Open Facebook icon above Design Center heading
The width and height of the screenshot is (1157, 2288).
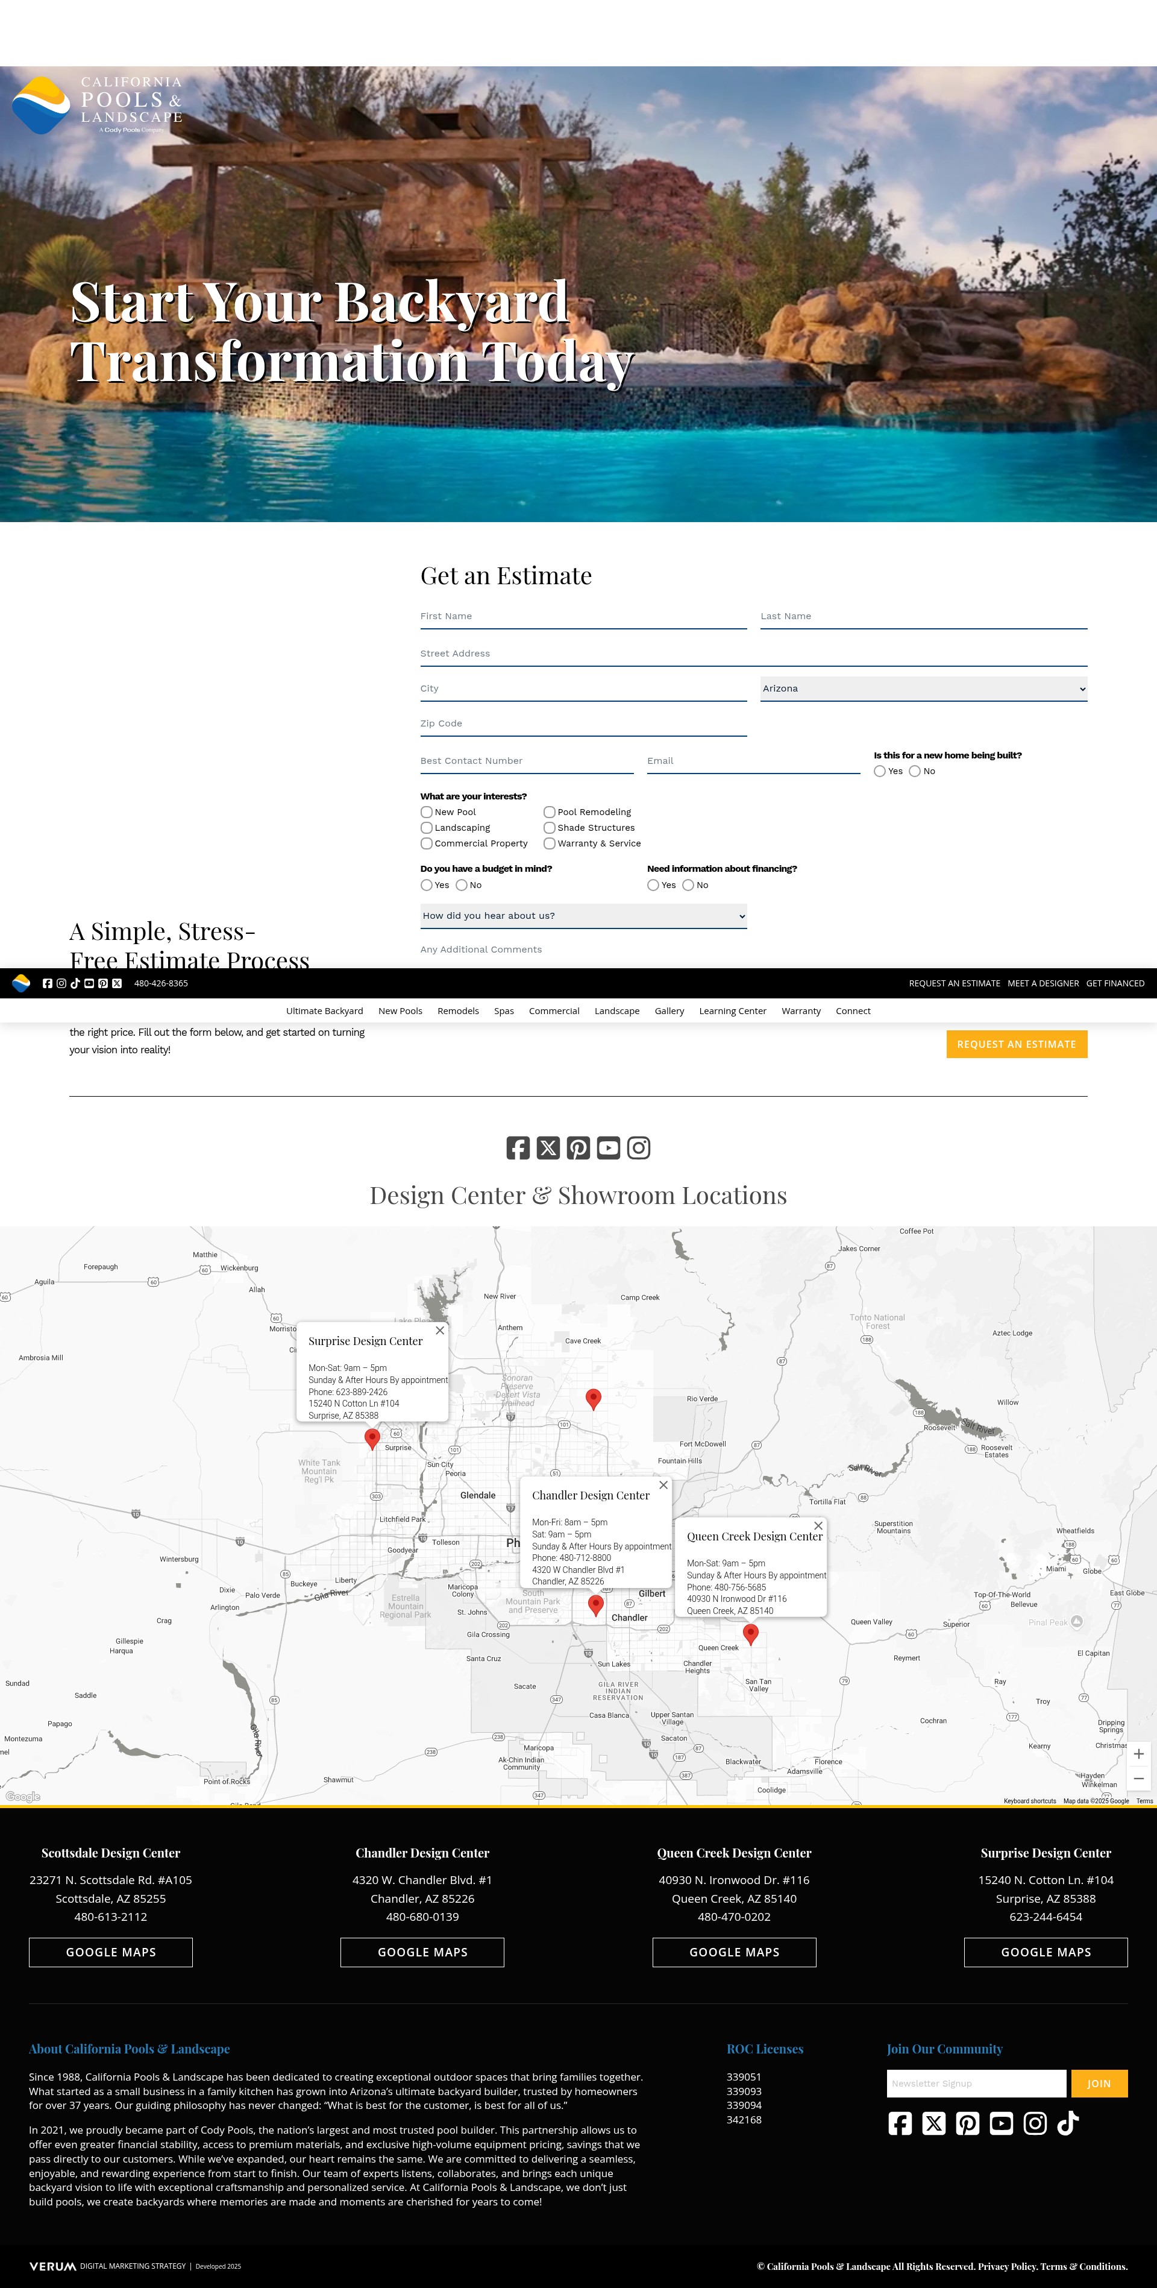click(x=519, y=1147)
